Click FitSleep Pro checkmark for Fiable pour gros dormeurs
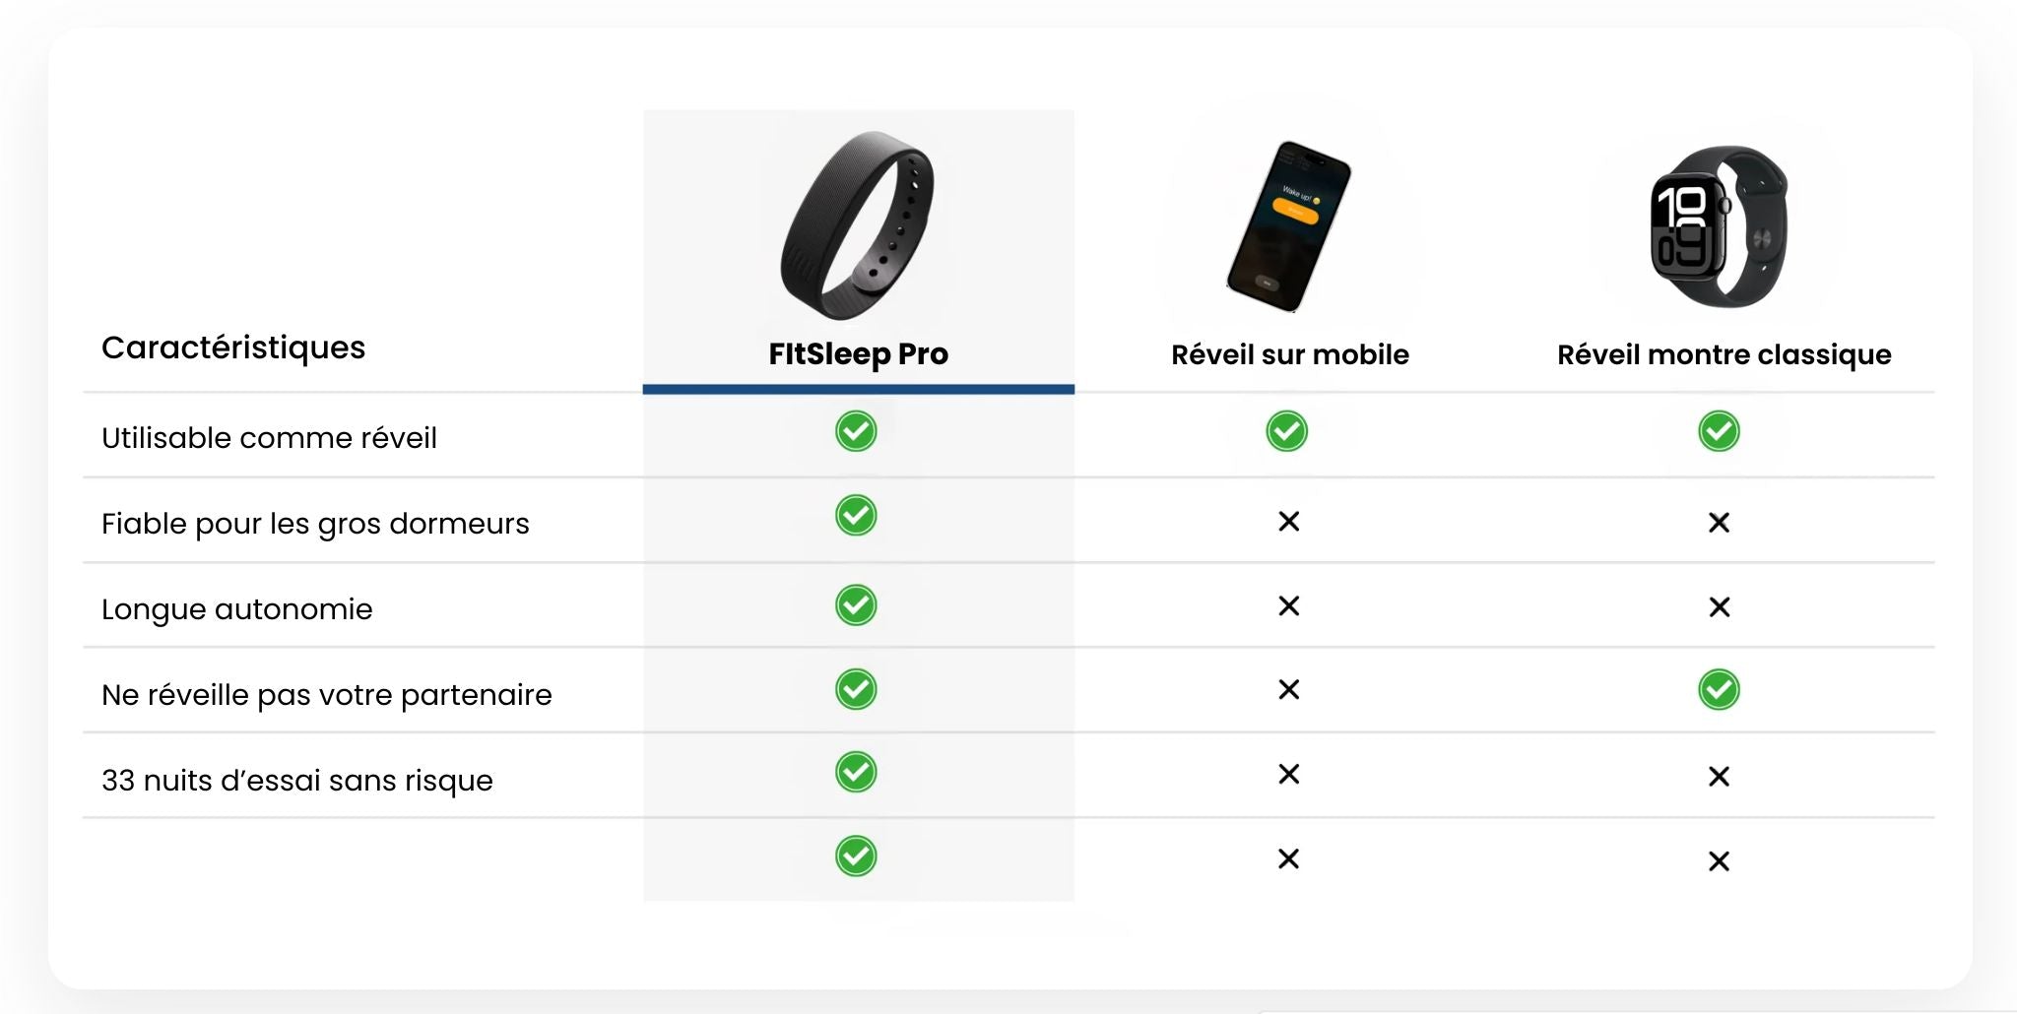Image resolution: width=2017 pixels, height=1014 pixels. (x=856, y=516)
